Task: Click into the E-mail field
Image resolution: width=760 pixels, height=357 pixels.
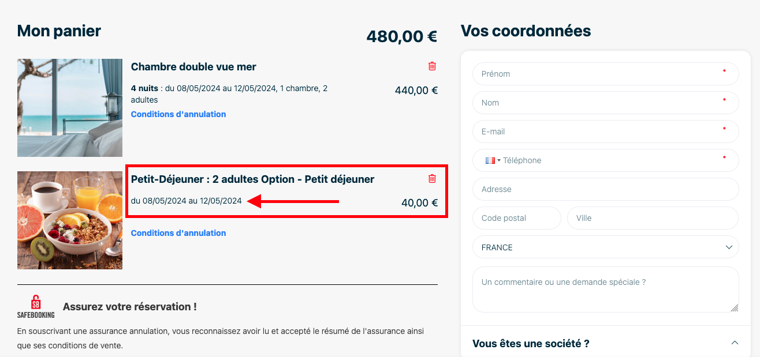Action: pos(606,131)
